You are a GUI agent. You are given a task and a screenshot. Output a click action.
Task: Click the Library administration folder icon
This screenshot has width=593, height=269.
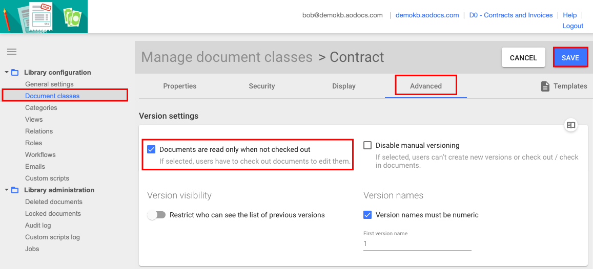[x=15, y=190]
